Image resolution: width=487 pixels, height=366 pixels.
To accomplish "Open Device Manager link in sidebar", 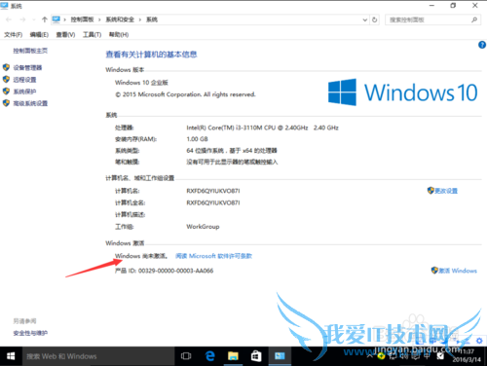I will click(27, 67).
